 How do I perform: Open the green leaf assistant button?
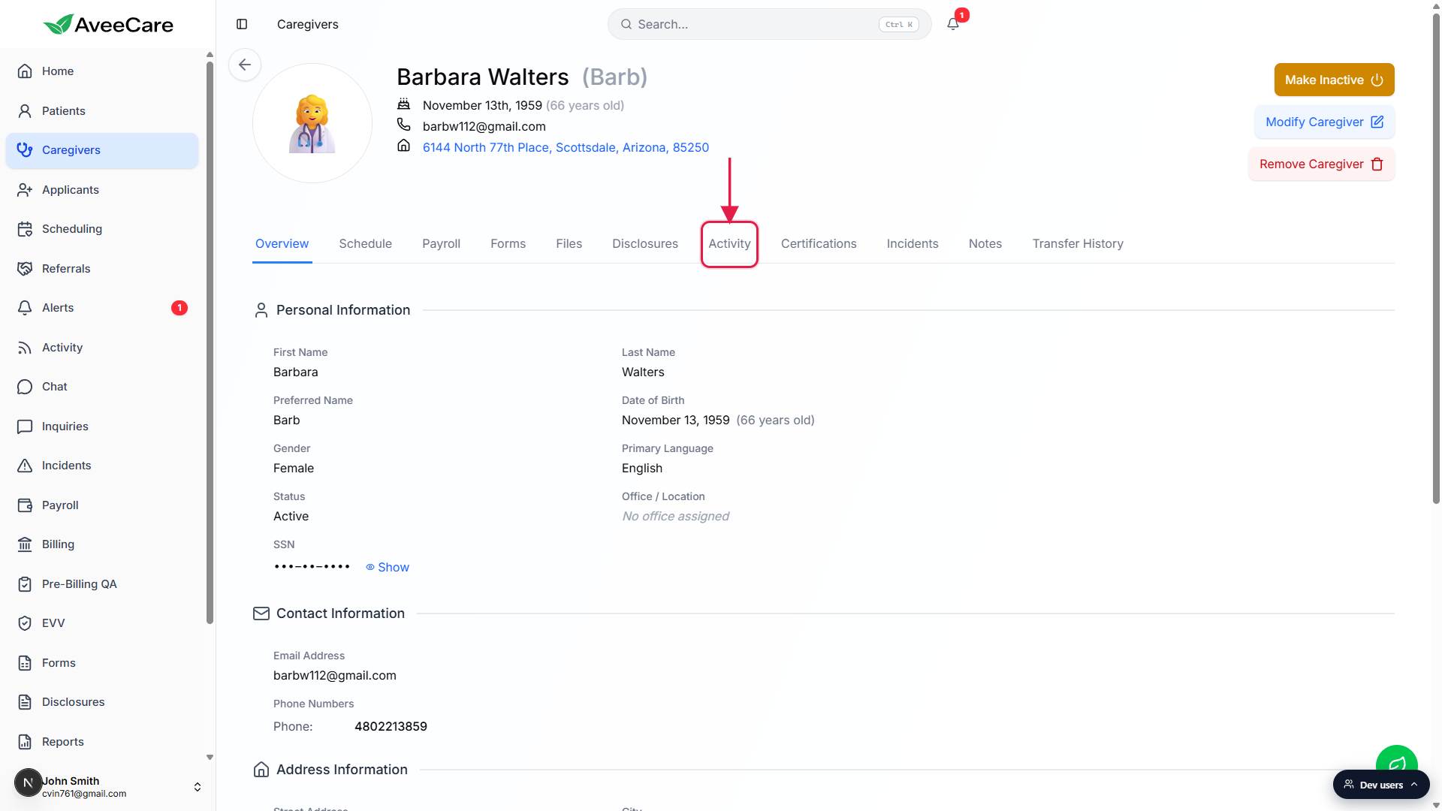pos(1396,760)
